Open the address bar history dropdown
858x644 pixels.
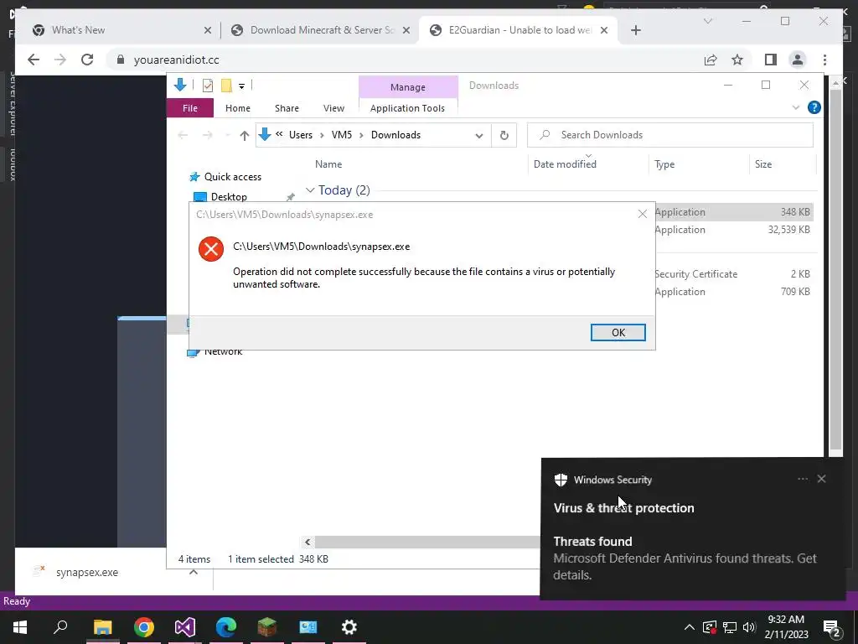[x=478, y=135]
